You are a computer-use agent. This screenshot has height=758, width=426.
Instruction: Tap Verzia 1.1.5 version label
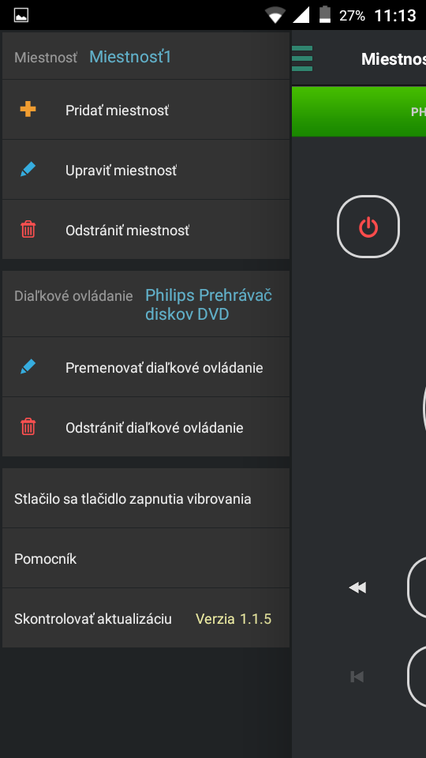tap(234, 619)
